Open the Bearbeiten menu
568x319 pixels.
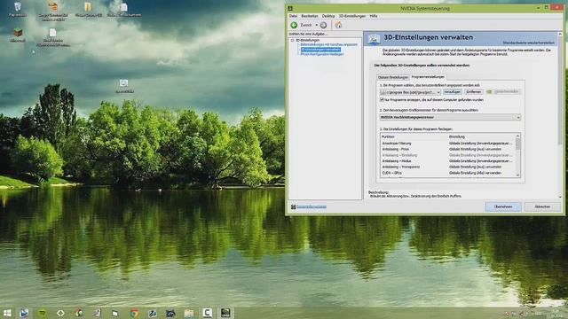tap(310, 16)
